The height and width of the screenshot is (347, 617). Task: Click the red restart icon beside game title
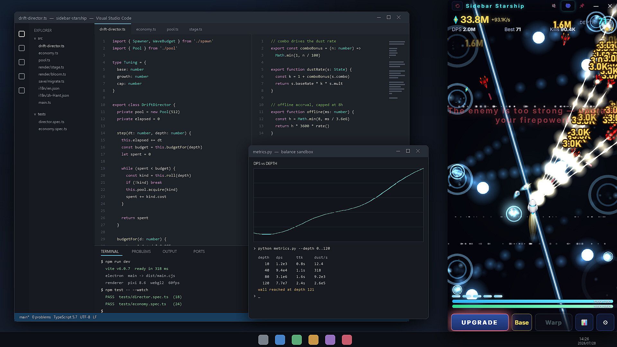457,6
